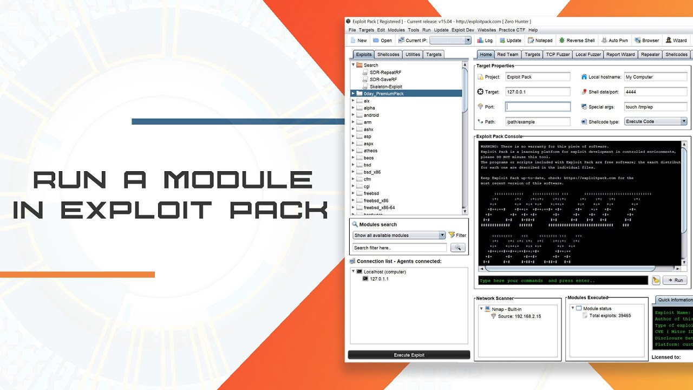Viewport: 693px width, 390px height.
Task: Open the Modules menu
Action: tap(396, 30)
